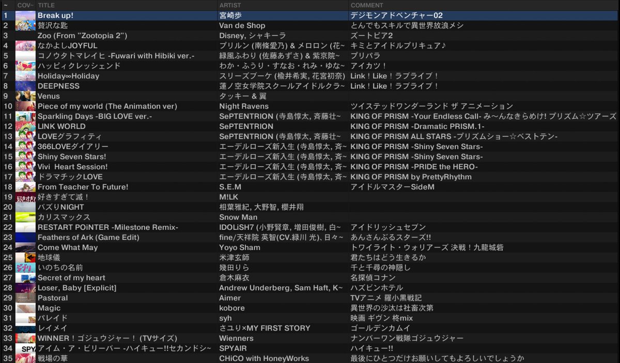Select track パレイド

pos(53,318)
